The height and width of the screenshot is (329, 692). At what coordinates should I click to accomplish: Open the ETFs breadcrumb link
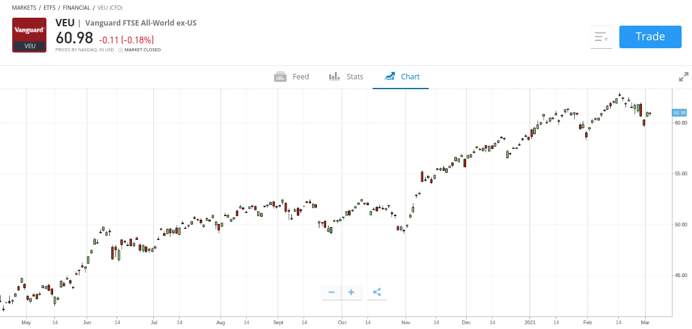tap(49, 8)
